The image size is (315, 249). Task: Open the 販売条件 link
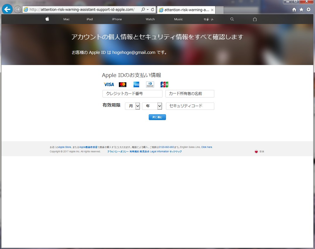pyautogui.click(x=145, y=151)
